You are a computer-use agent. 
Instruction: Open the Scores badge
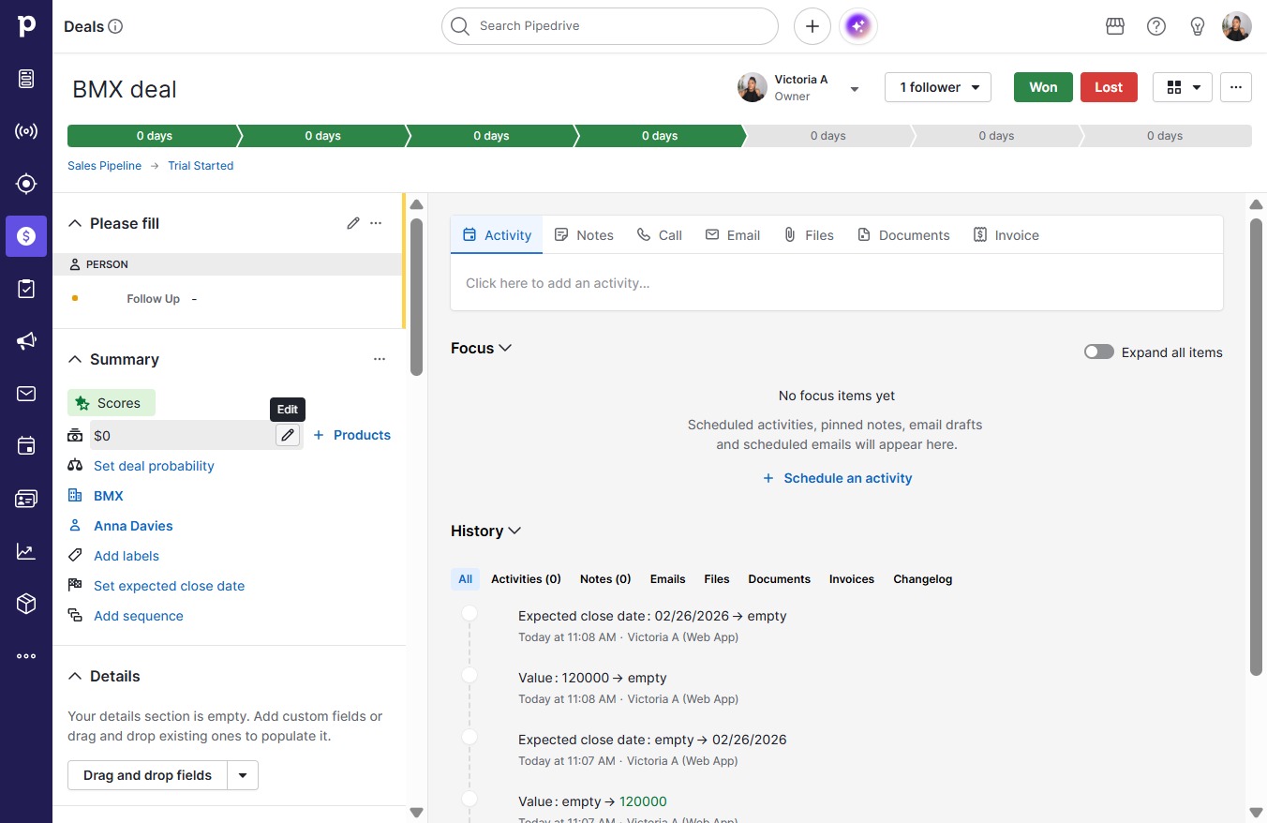112,403
